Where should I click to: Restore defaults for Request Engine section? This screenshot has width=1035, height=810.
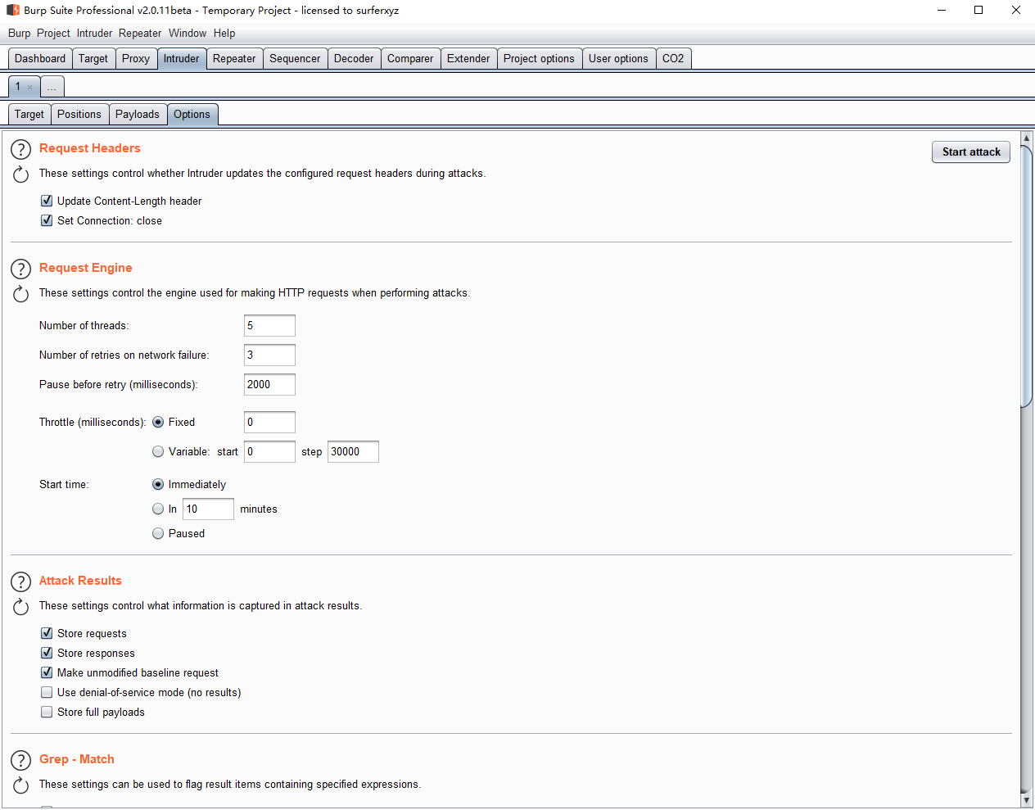20,294
